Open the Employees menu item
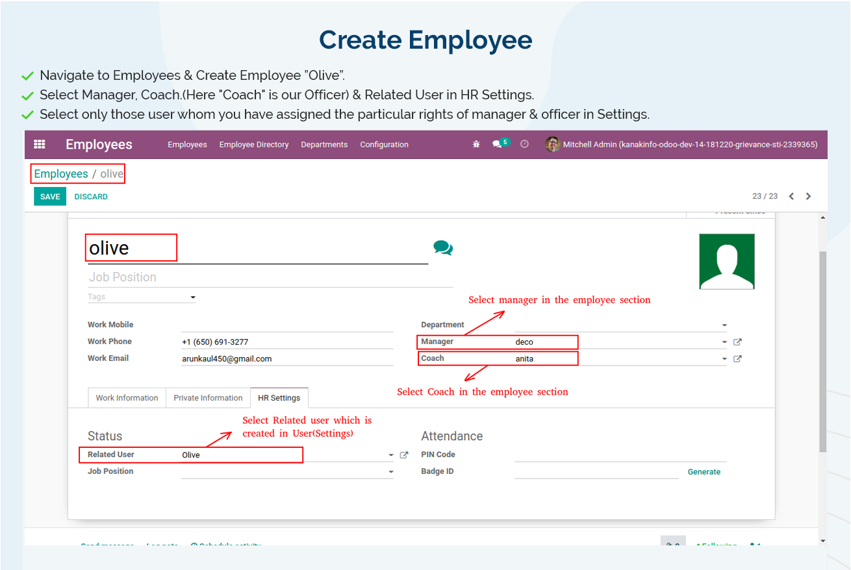 click(187, 144)
